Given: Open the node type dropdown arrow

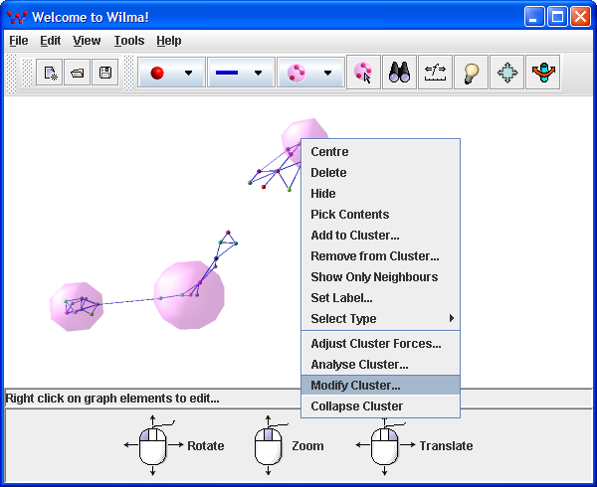Looking at the screenshot, I should coord(188,73).
